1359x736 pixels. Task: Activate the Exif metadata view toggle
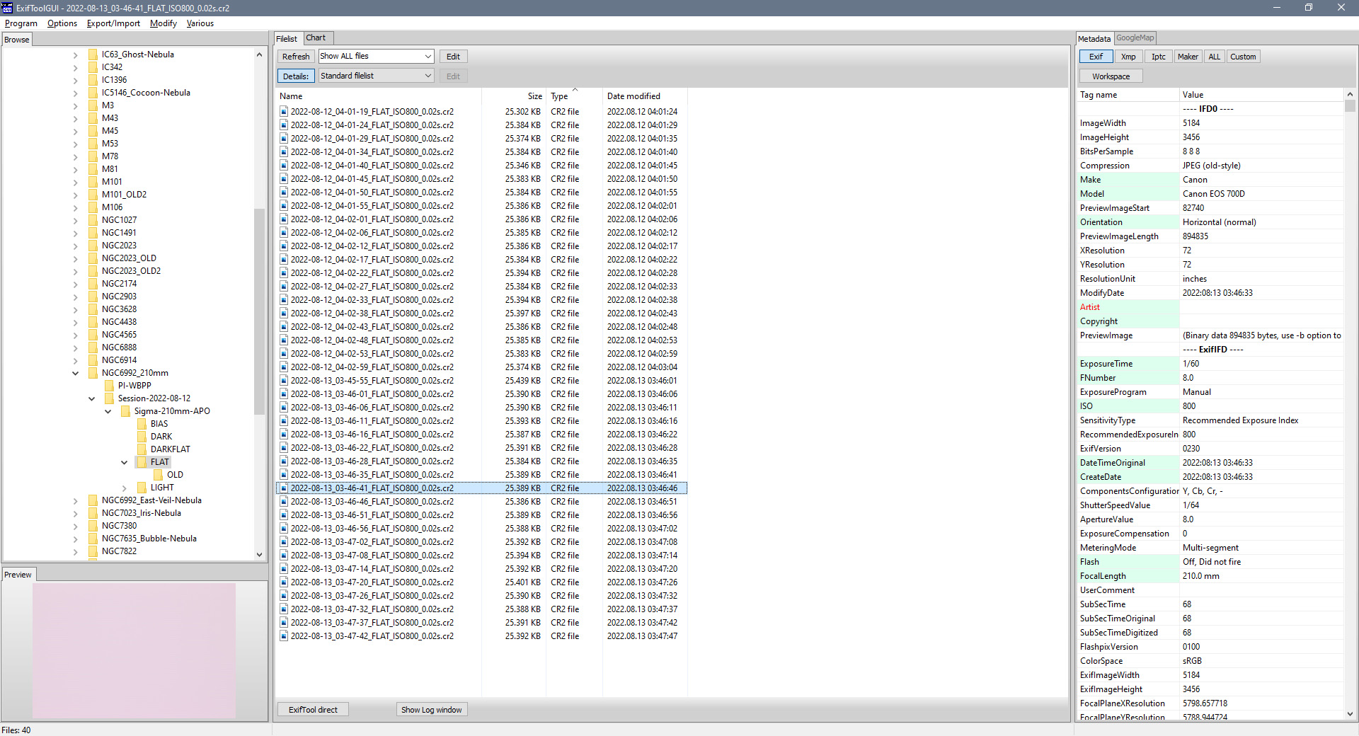[x=1096, y=57]
